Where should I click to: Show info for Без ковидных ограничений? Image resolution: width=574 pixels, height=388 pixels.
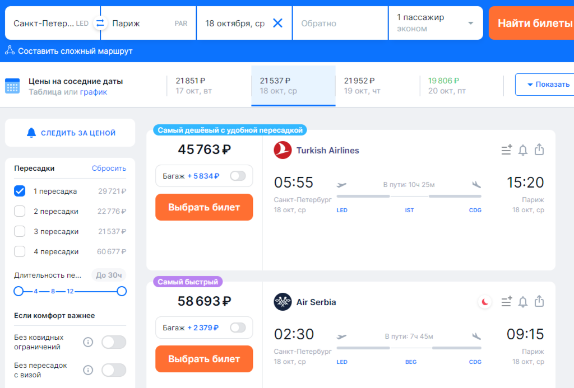[88, 342]
